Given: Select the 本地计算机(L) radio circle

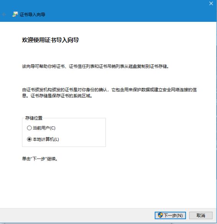Looking at the screenshot, I should (29, 139).
